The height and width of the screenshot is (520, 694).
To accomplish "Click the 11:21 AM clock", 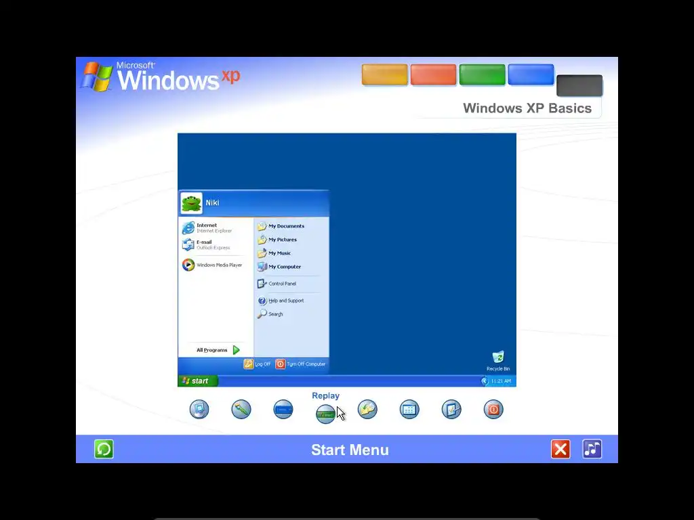I will pos(501,381).
